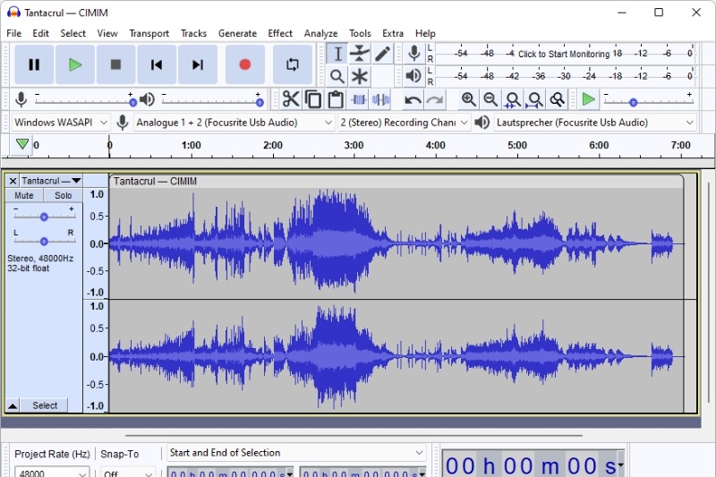Cut selection with the scissors icon
Screen dimensions: 716x477
pos(290,99)
